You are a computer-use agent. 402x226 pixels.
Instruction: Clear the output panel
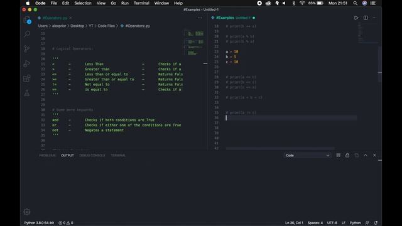(339, 155)
